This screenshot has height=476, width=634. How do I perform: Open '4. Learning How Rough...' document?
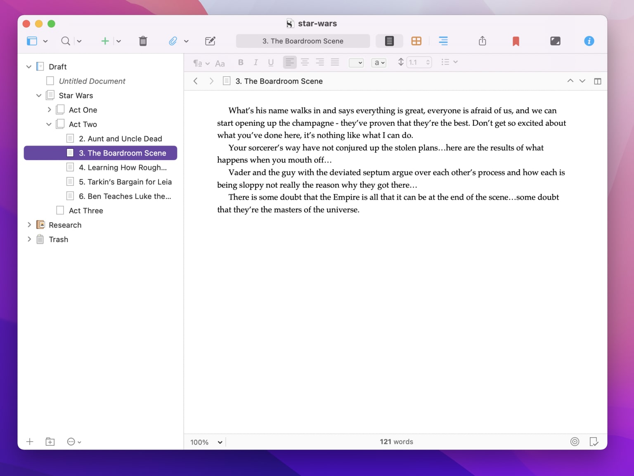(101, 167)
